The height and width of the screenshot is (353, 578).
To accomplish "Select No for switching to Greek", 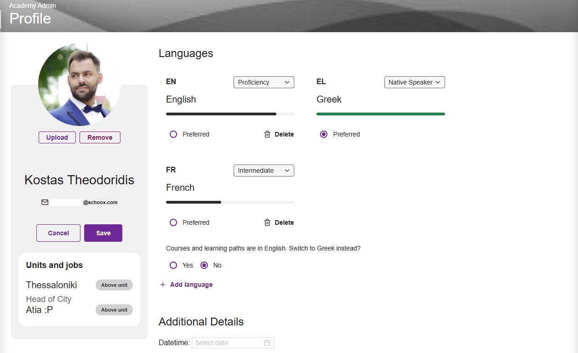I will (x=204, y=265).
